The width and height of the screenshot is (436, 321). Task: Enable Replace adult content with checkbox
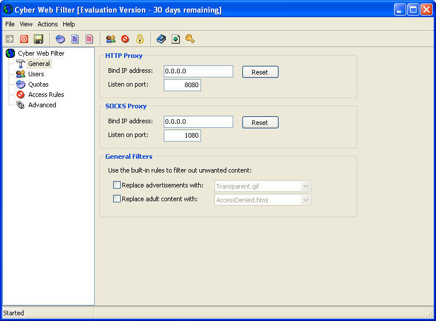[117, 199]
